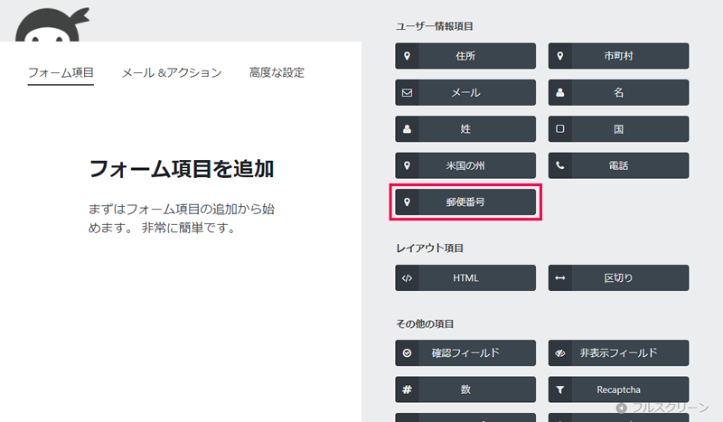The image size is (723, 422).
Task: Click the ninja mascot logo
Action: [x=52, y=25]
